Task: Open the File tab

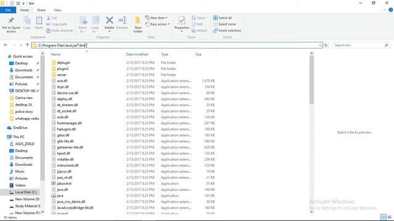Action: point(8,10)
